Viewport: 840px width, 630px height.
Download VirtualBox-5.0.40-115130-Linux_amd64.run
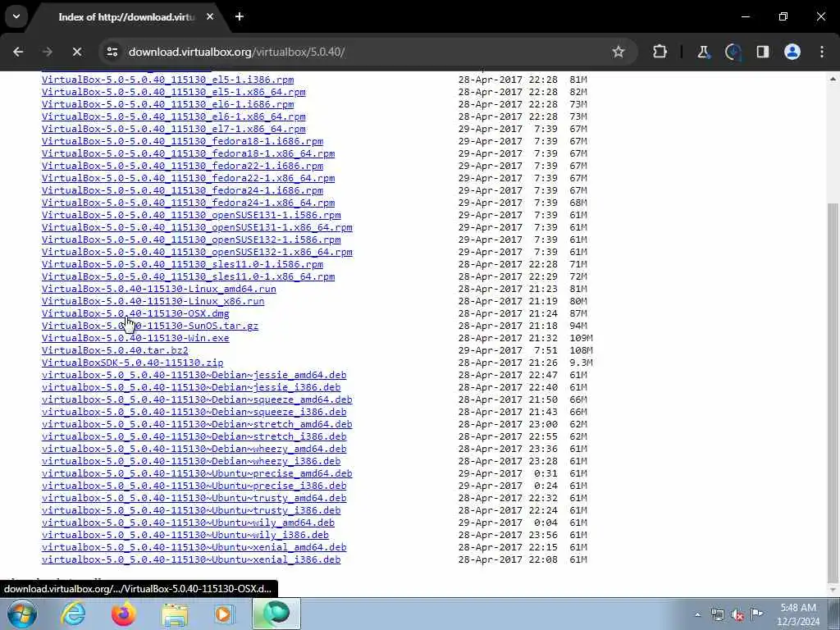159,289
